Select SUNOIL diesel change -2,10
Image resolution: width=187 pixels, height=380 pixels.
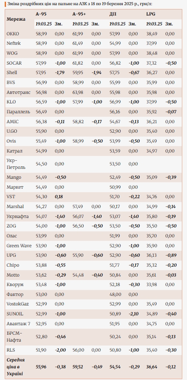point(134,314)
